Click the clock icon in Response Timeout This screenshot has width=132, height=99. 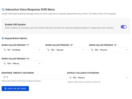(x=4, y=77)
